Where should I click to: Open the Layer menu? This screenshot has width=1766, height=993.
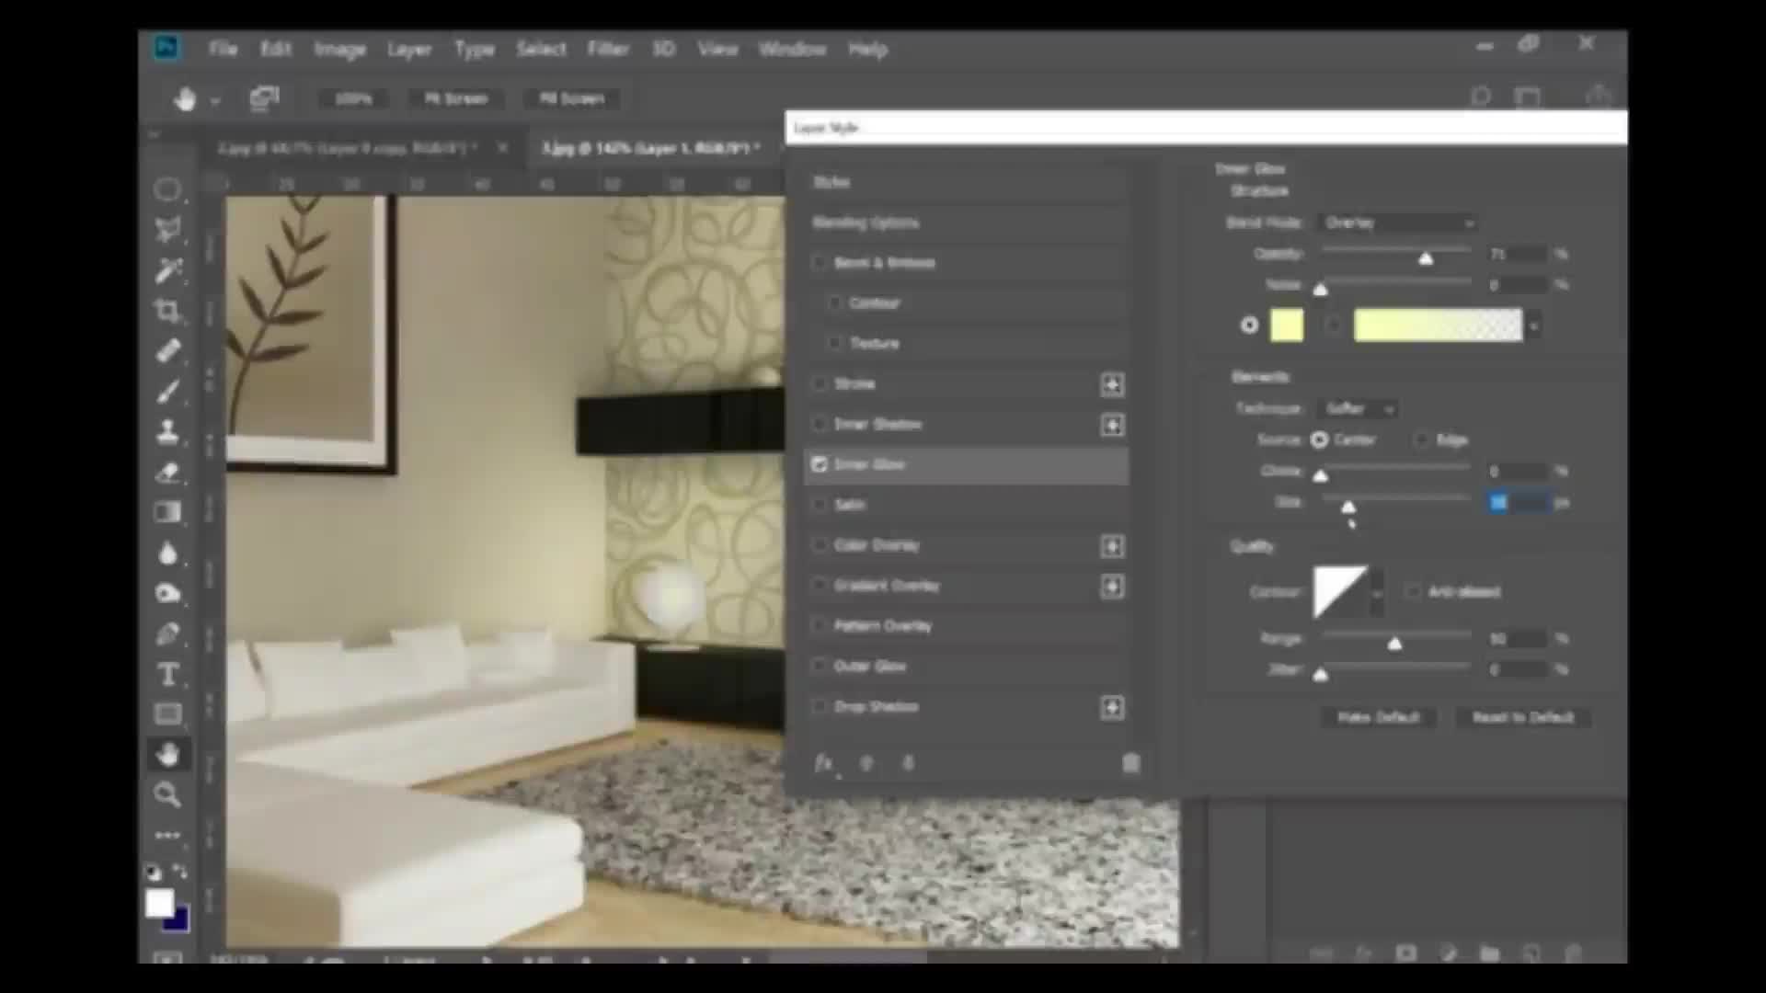(x=408, y=49)
